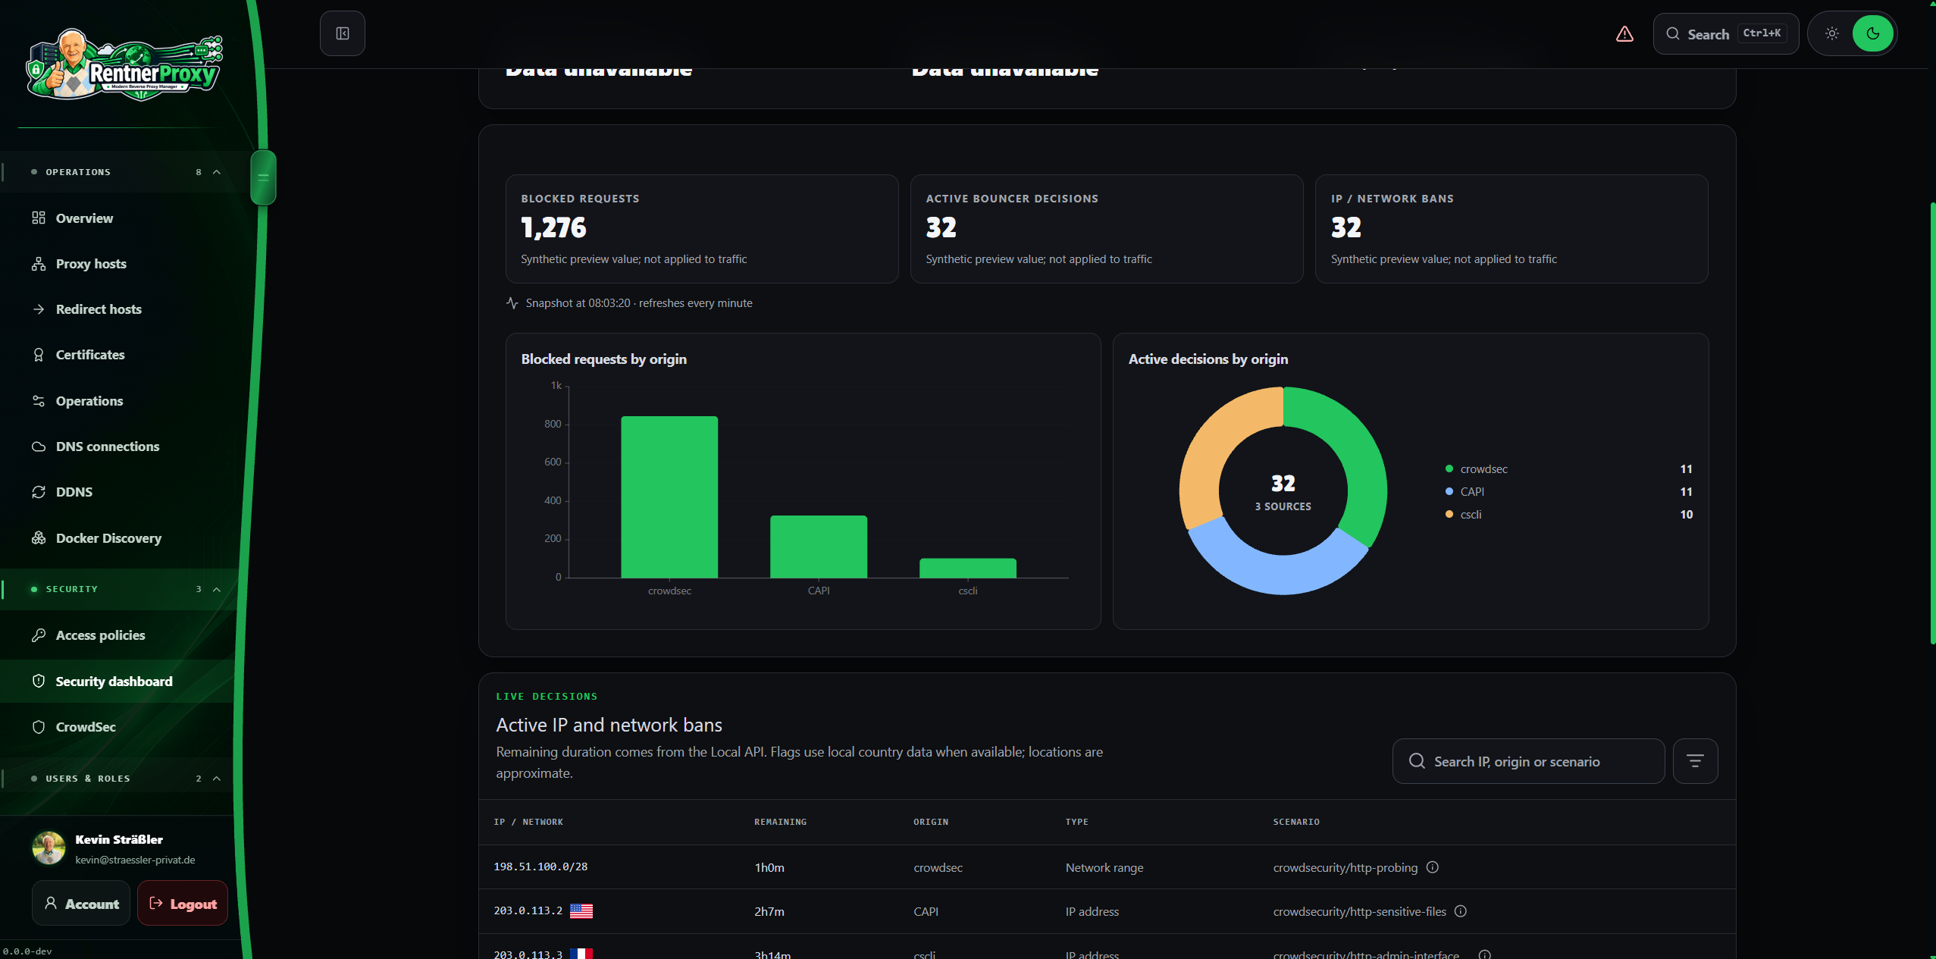The height and width of the screenshot is (959, 1936).
Task: Click the Access policies key icon
Action: pos(39,635)
